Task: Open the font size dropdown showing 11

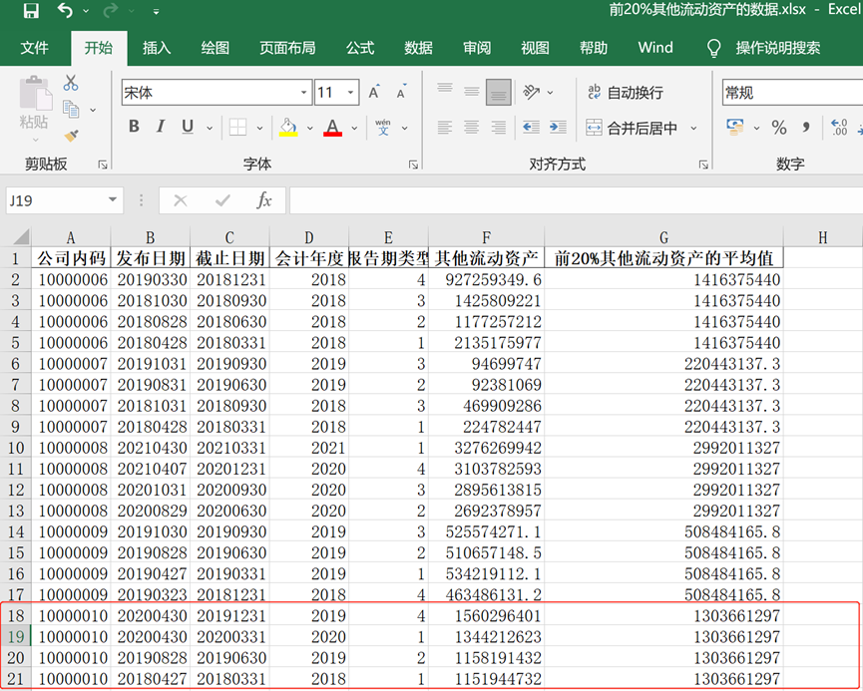Action: (x=351, y=93)
